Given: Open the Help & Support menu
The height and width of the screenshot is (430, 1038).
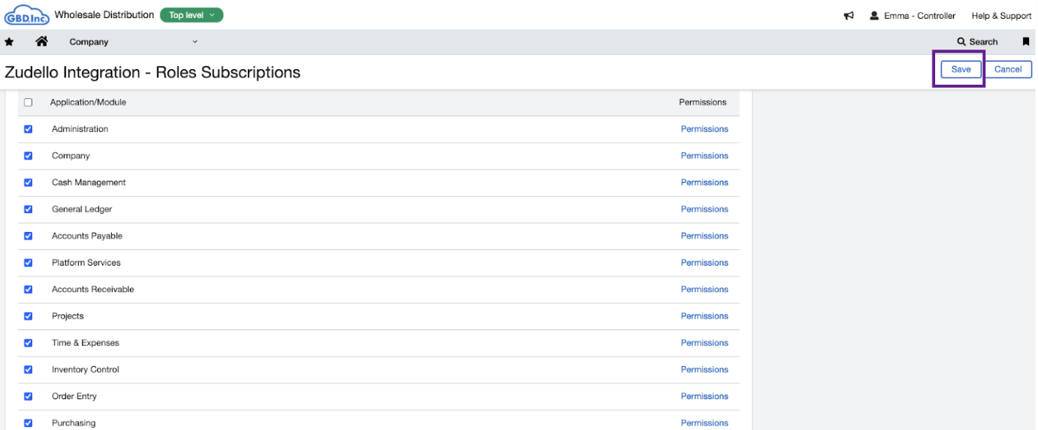Looking at the screenshot, I should tap(1001, 16).
